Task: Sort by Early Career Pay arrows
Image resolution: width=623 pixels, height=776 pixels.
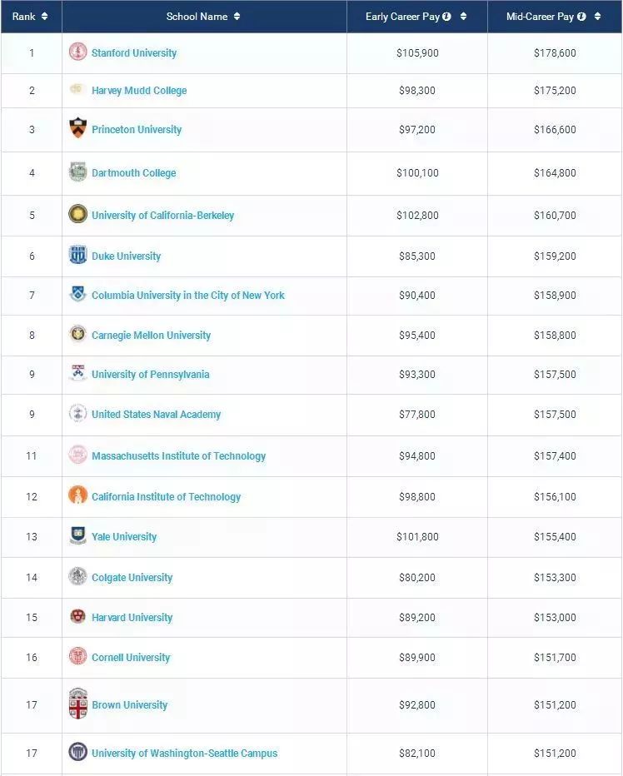Action: [x=463, y=17]
